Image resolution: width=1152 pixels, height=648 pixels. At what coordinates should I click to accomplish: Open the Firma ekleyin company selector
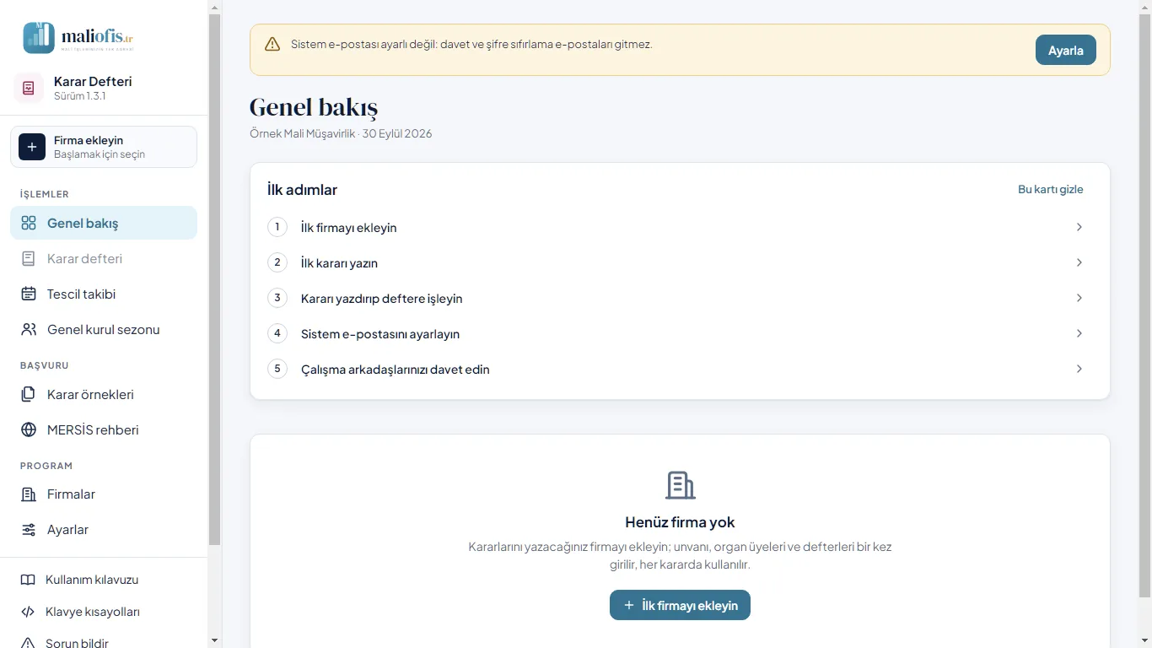pos(104,147)
